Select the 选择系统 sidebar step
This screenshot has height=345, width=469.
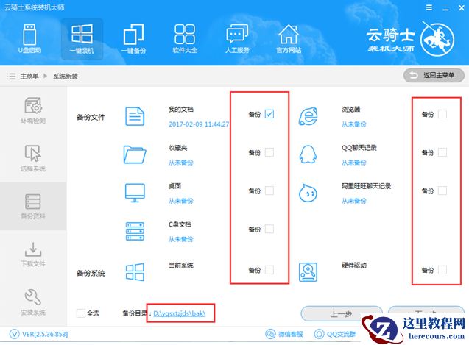[33, 158]
